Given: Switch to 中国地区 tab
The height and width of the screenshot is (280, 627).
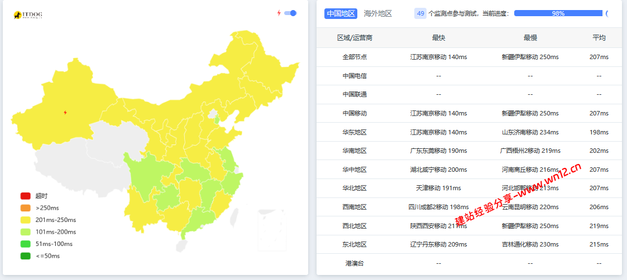Looking at the screenshot, I should (341, 13).
